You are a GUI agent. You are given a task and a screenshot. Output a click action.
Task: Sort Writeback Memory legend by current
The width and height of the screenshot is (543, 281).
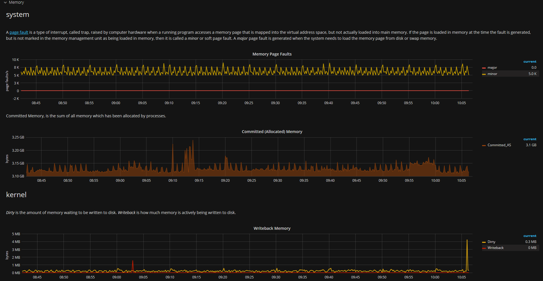530,236
